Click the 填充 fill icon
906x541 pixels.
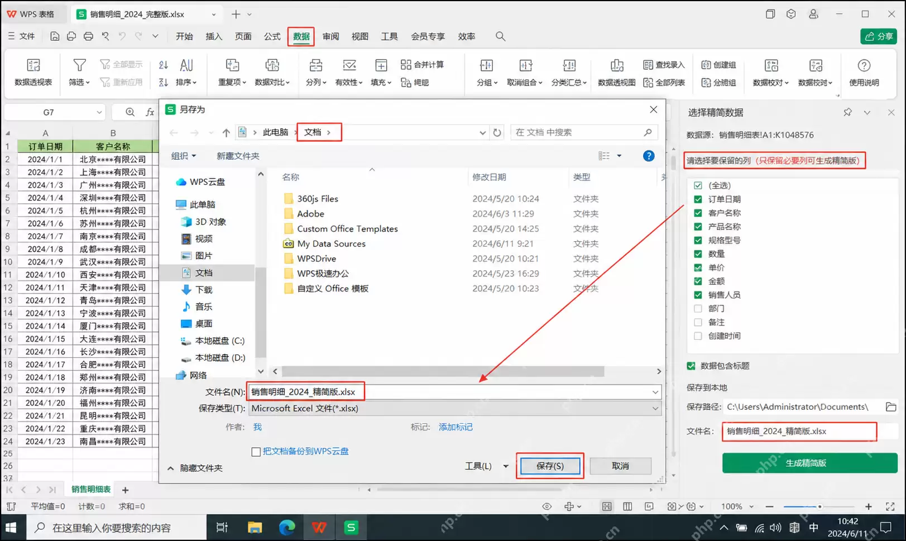[381, 65]
